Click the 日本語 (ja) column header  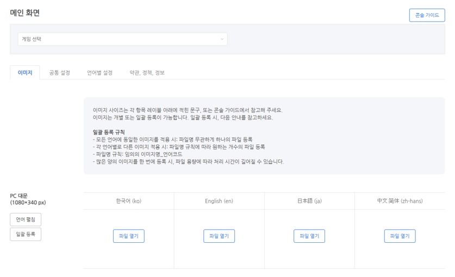tap(309, 201)
